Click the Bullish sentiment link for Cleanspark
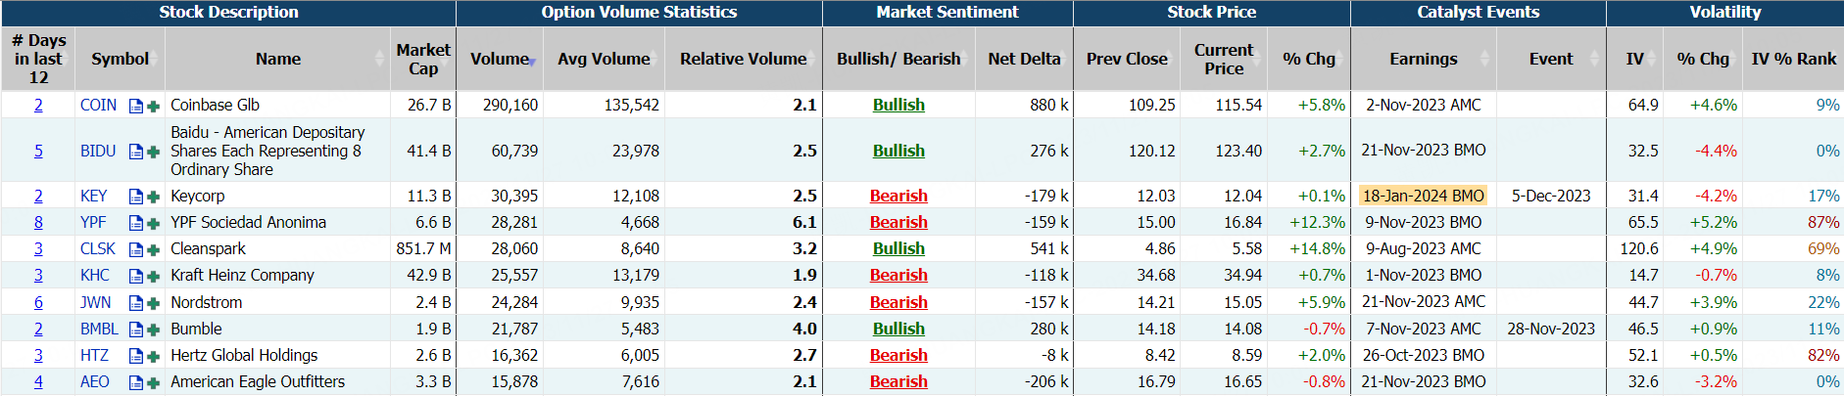Viewport: 1844px width, 396px height. click(898, 248)
